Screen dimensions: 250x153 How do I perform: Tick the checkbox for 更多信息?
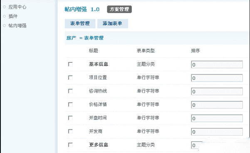70,145
